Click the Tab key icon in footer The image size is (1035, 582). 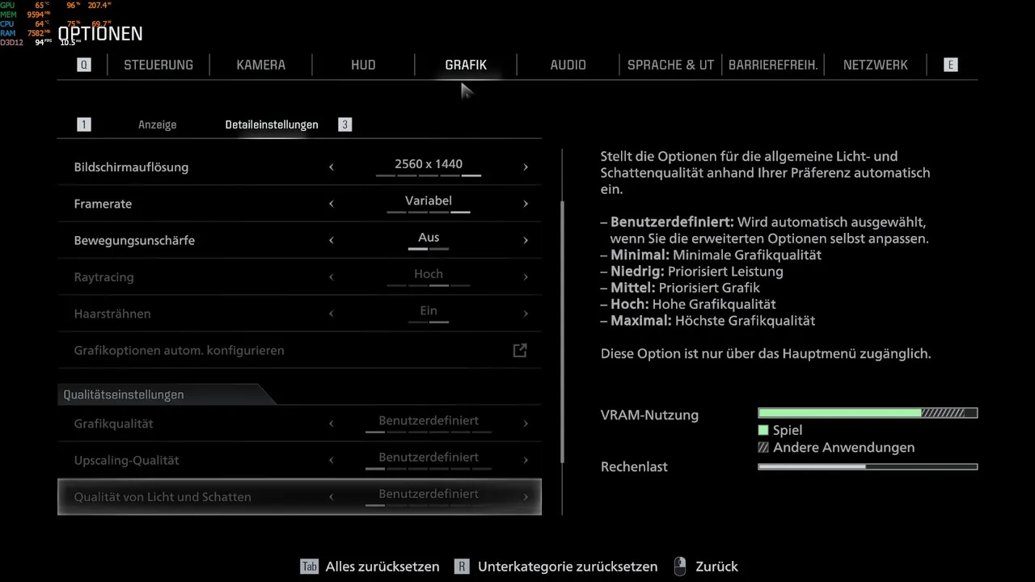(x=309, y=567)
